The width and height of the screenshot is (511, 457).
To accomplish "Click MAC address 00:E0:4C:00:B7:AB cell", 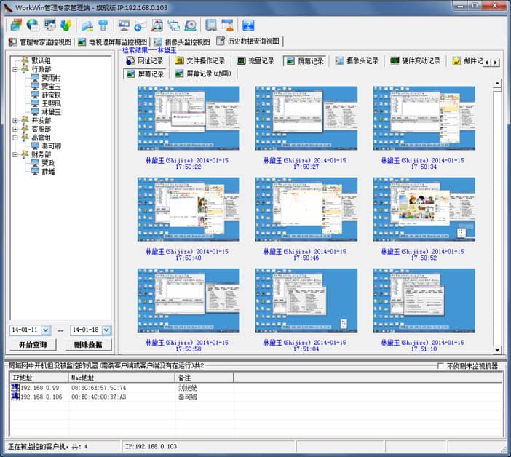I will (x=99, y=397).
